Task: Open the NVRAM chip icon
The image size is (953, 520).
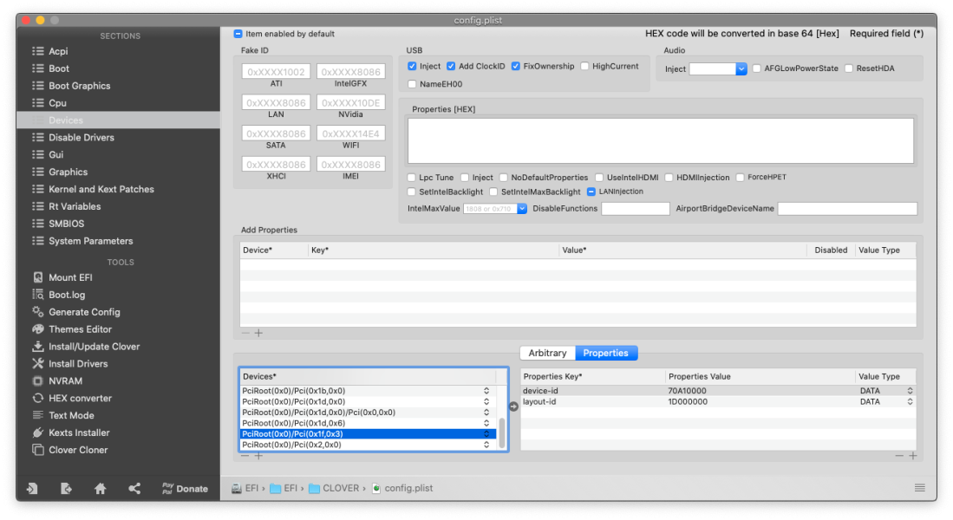Action: pos(38,381)
